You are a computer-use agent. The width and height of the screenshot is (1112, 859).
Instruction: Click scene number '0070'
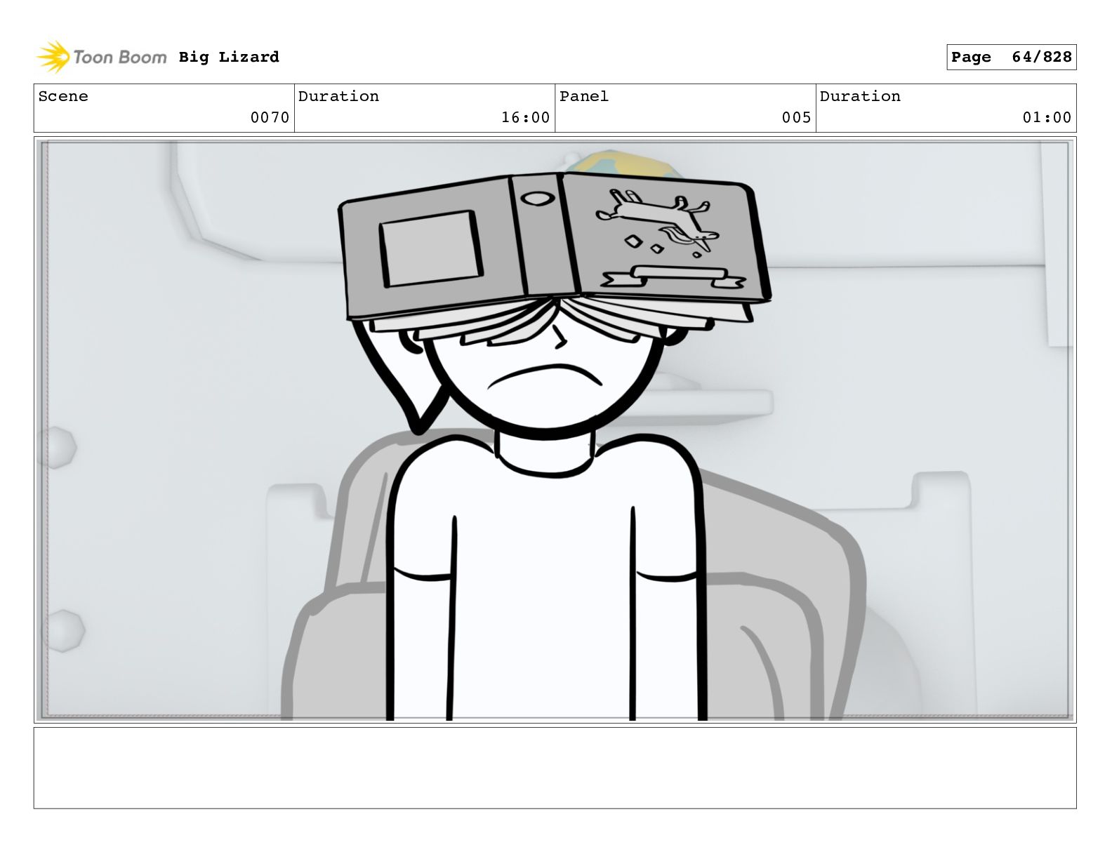point(270,117)
